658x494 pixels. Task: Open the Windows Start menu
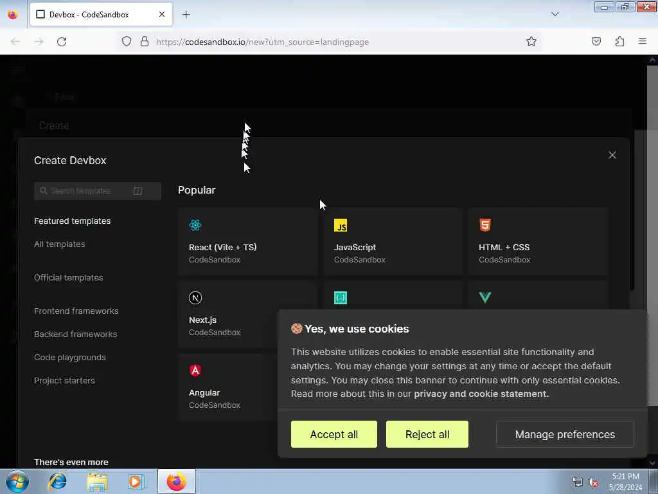17,481
